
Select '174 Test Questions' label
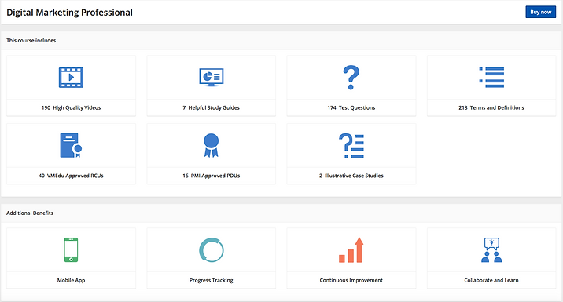(351, 107)
